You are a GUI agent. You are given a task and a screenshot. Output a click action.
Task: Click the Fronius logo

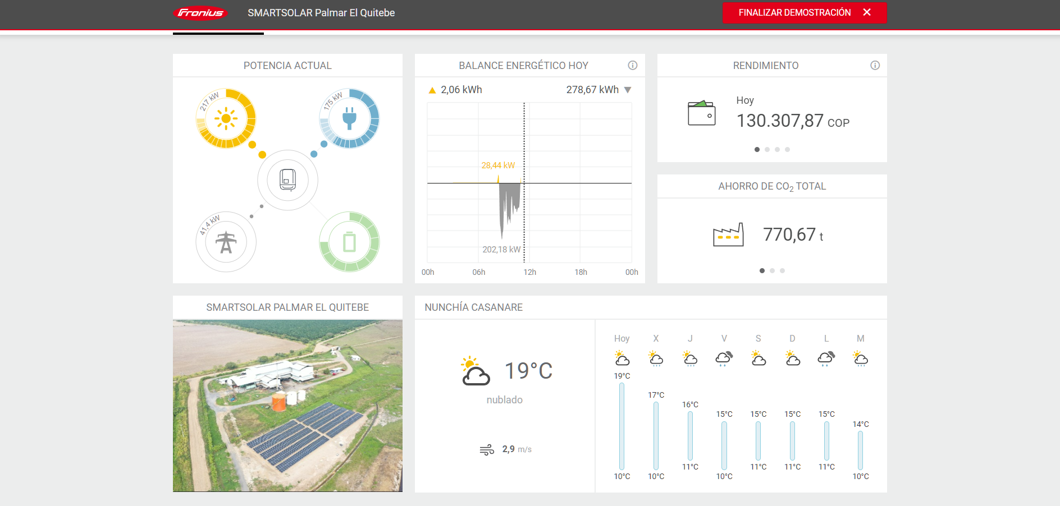tap(200, 13)
